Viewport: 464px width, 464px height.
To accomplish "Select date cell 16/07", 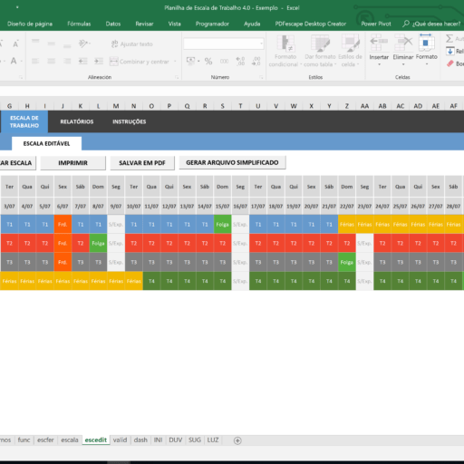I will (240, 207).
